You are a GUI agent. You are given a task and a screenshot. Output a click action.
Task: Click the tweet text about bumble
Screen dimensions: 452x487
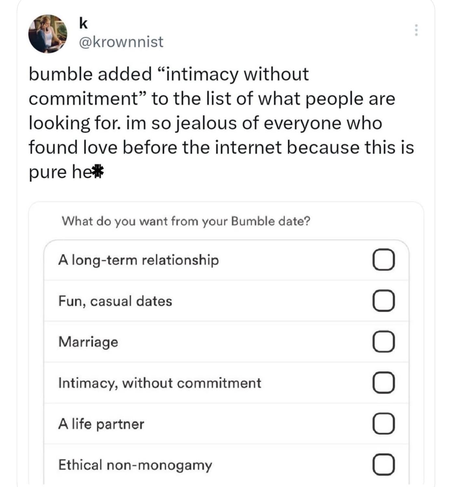(221, 123)
